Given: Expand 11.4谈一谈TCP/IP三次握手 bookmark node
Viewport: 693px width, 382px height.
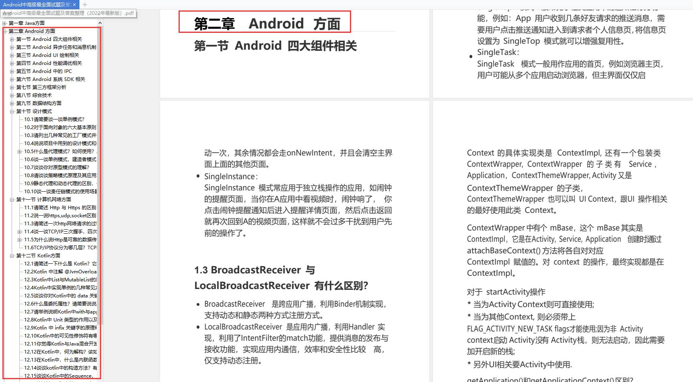Looking at the screenshot, I should (19, 231).
